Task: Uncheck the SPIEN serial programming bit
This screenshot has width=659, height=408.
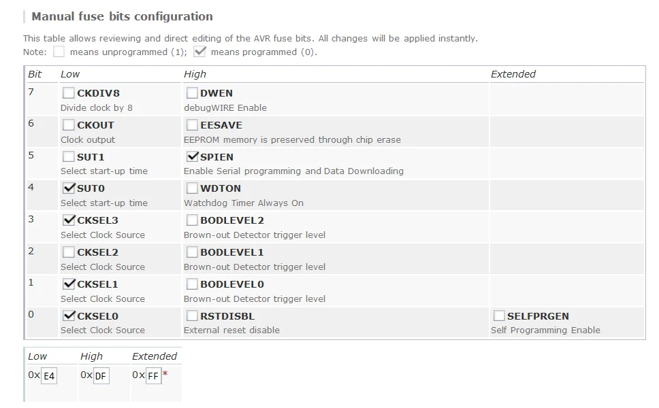Action: (192, 157)
